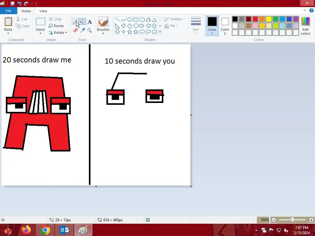Choose the Right triangle shape
The width and height of the screenshot is (315, 236).
(117, 26)
